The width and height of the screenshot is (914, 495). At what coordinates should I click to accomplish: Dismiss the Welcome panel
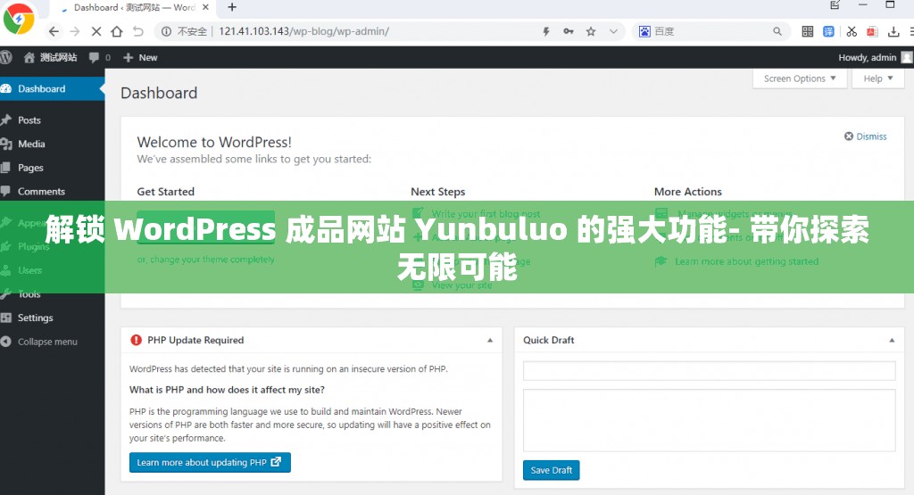point(866,136)
